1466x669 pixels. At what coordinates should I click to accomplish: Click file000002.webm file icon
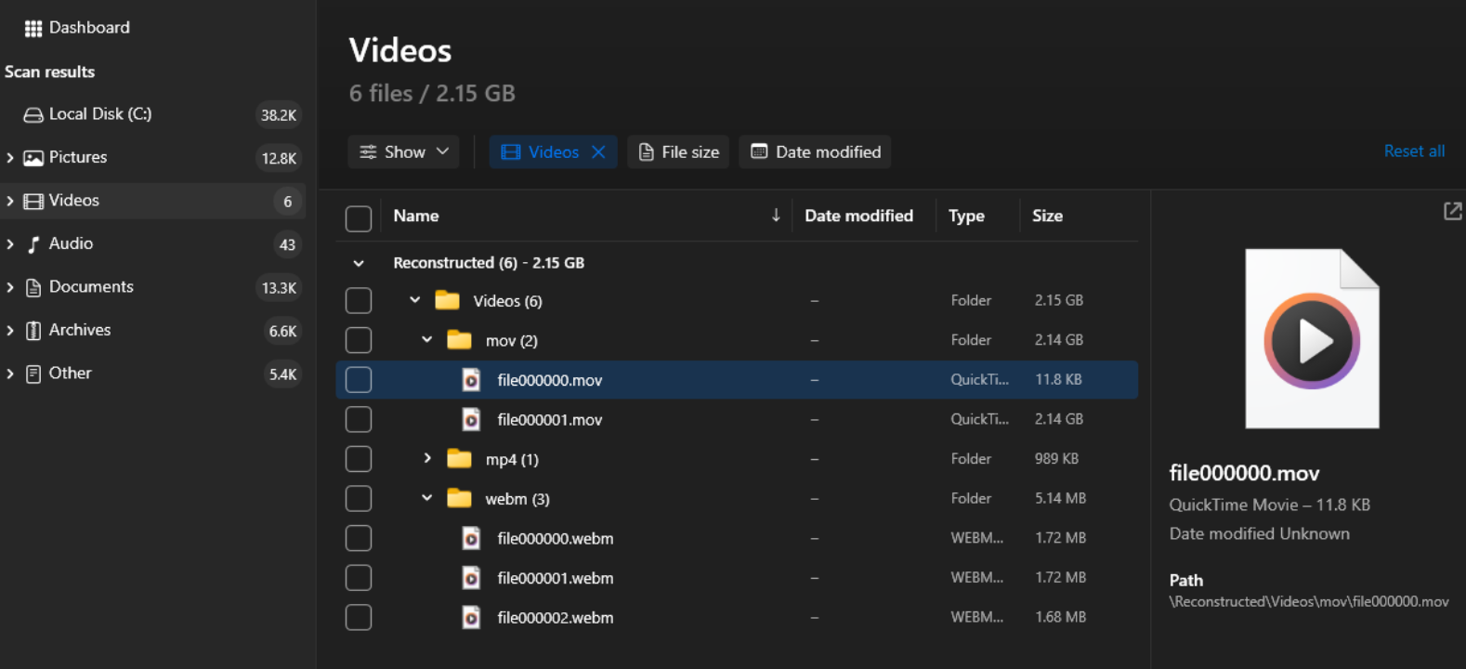tap(471, 617)
